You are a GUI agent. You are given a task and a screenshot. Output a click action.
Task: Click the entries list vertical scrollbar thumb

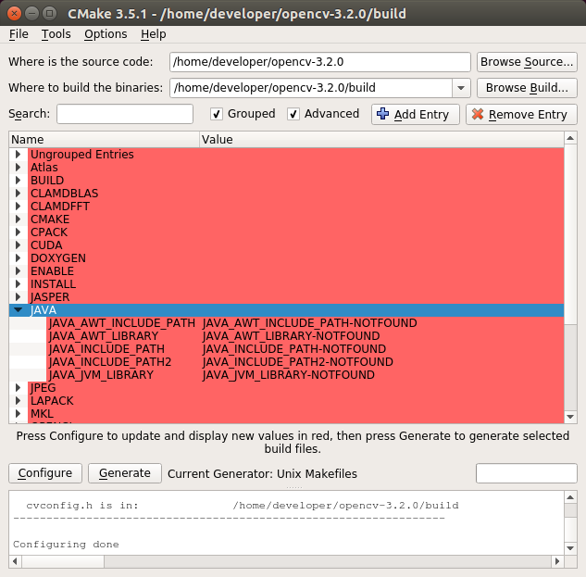(570, 233)
